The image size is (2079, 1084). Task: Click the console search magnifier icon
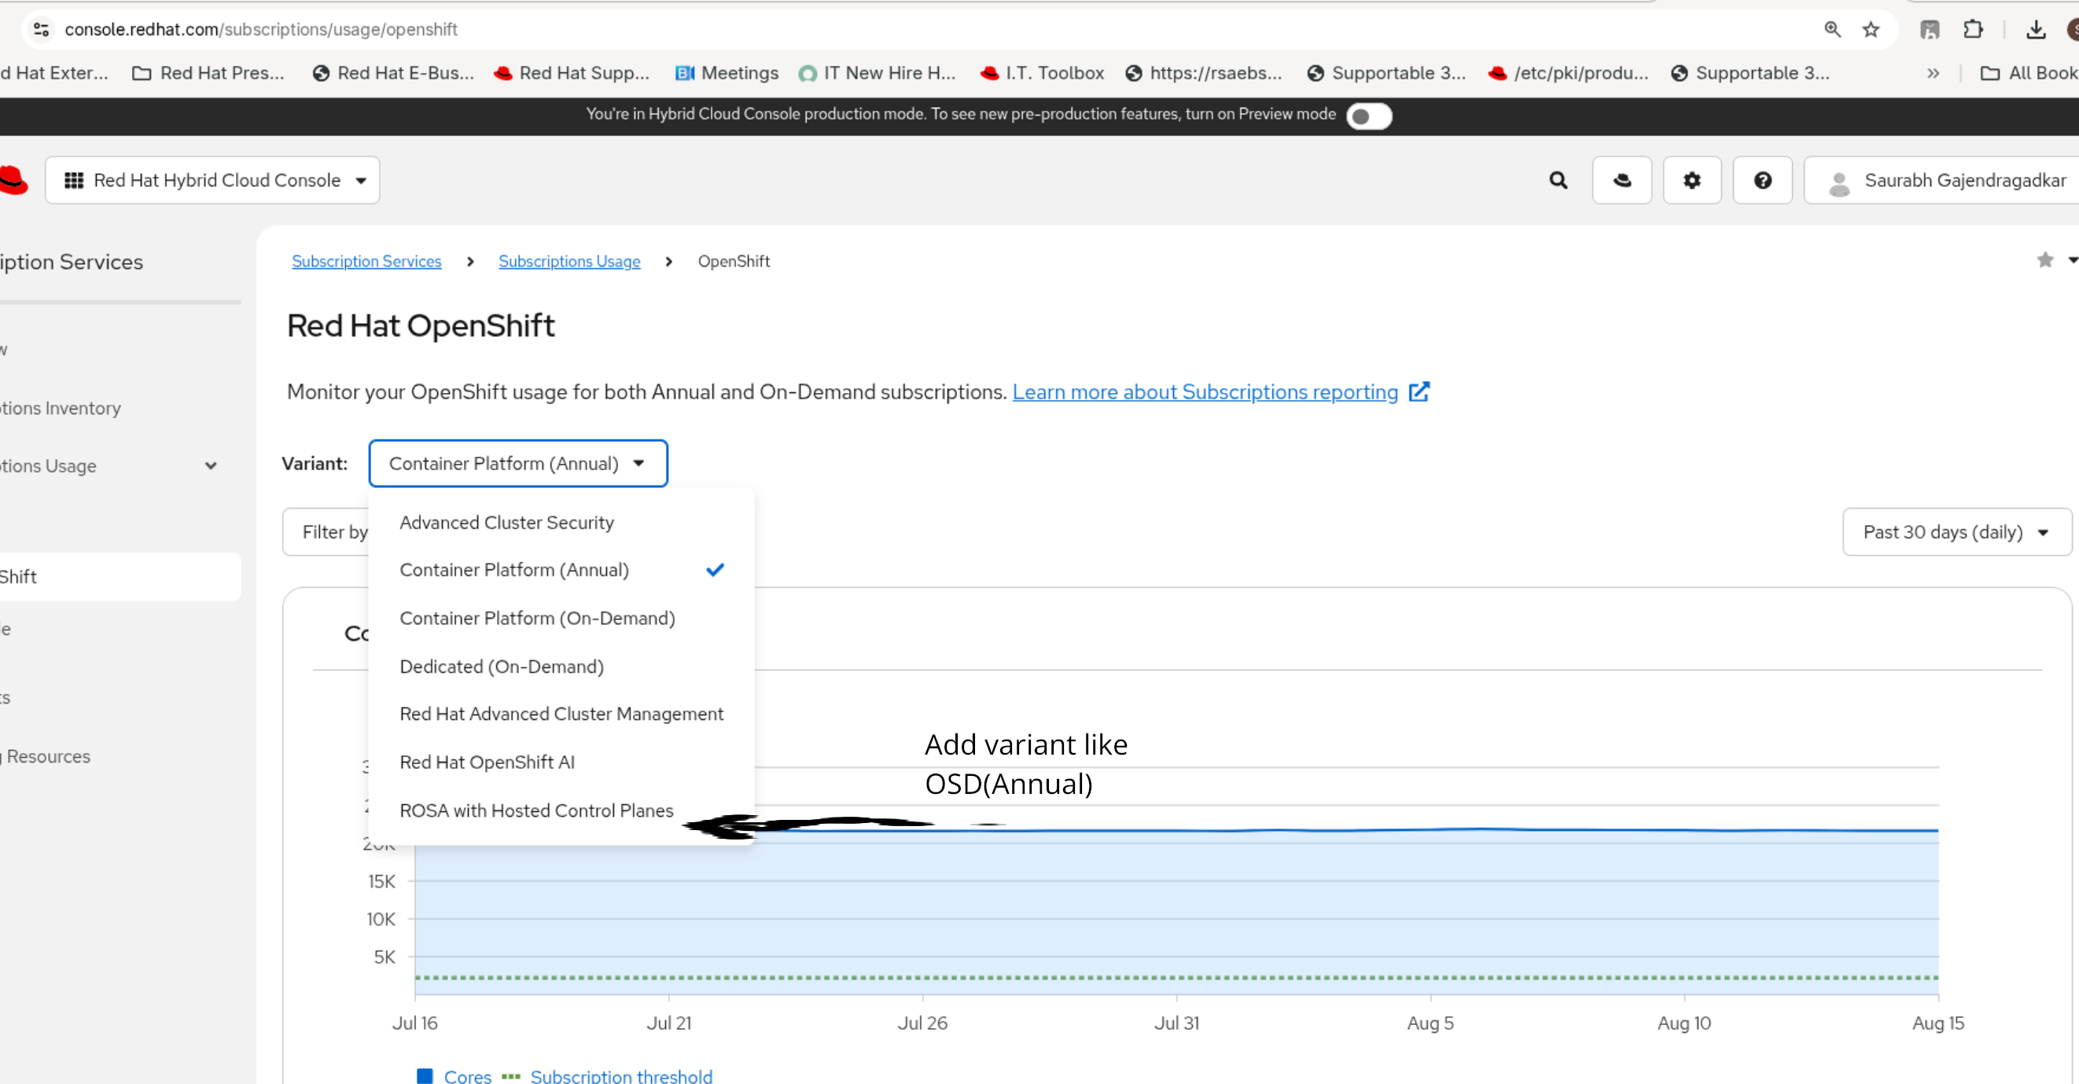(1558, 180)
